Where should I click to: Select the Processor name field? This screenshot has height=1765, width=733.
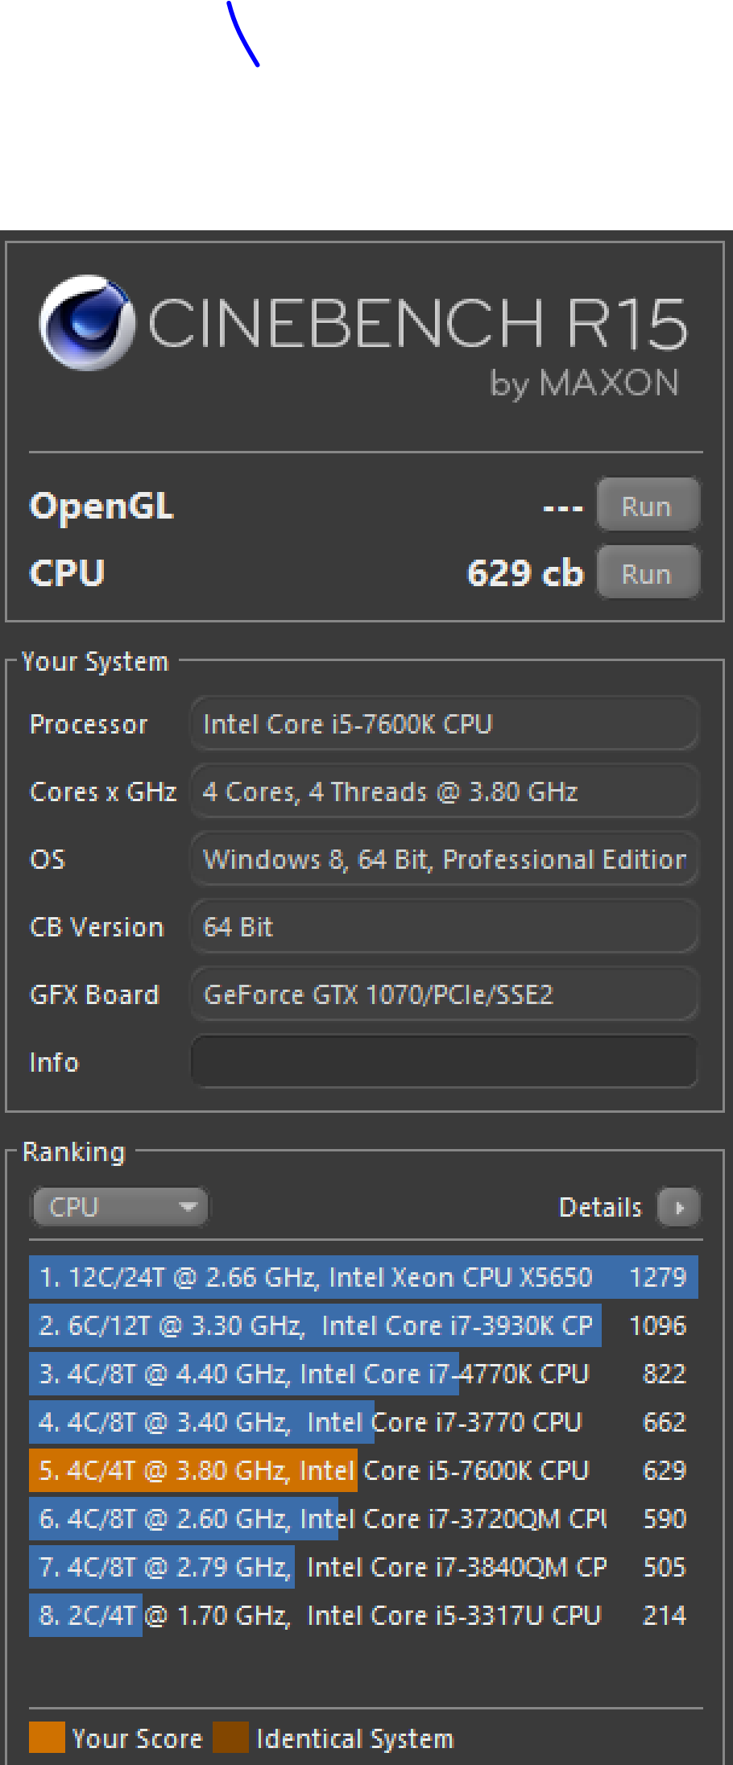444,724
